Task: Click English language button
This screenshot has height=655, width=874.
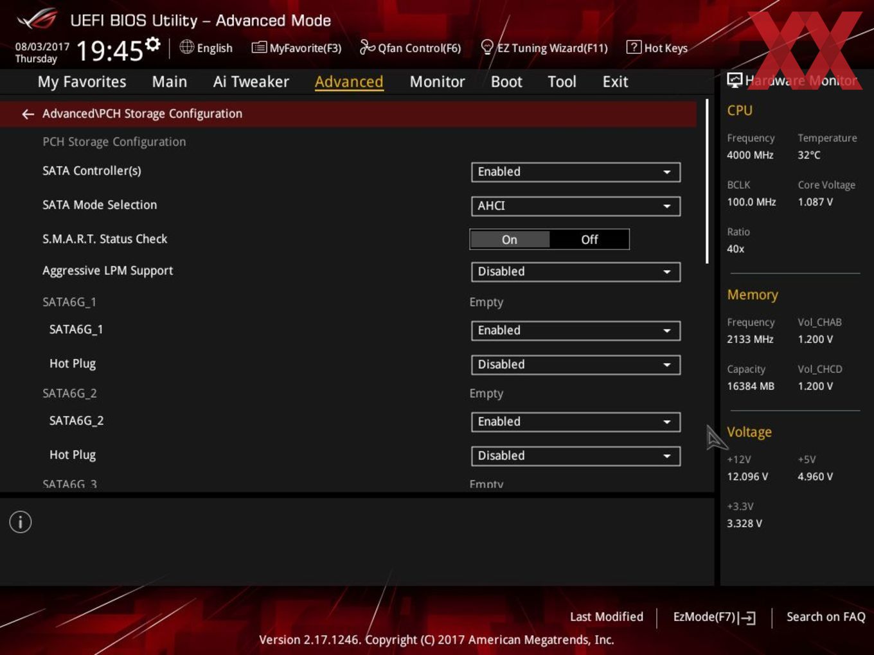Action: pos(206,48)
